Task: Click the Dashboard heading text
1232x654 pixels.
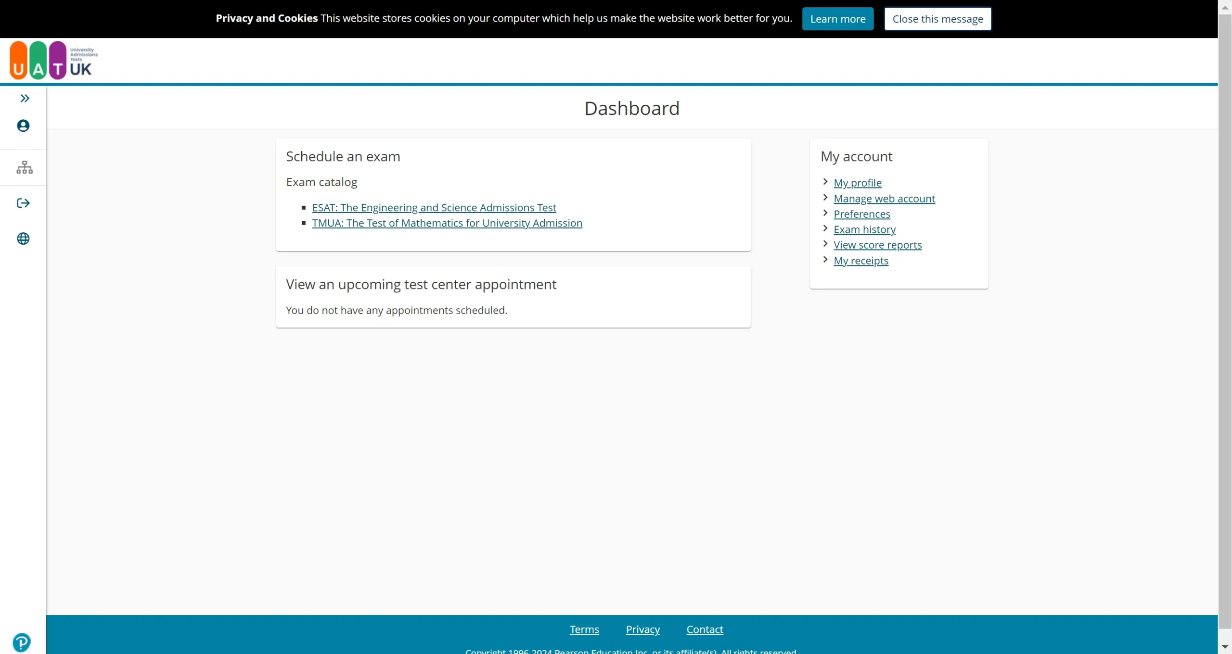Action: [632, 109]
